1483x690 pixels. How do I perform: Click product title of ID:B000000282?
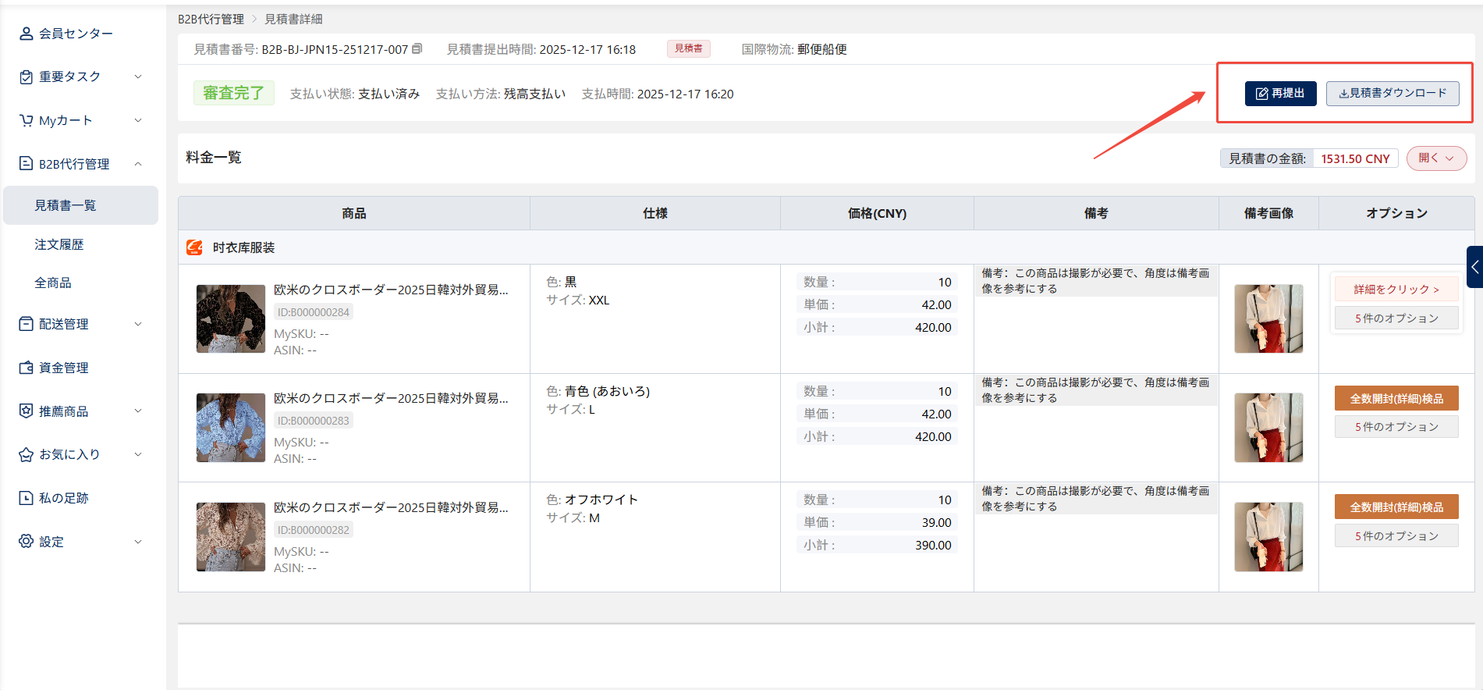click(391, 507)
